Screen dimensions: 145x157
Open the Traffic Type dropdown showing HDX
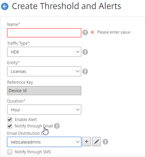click(x=44, y=52)
